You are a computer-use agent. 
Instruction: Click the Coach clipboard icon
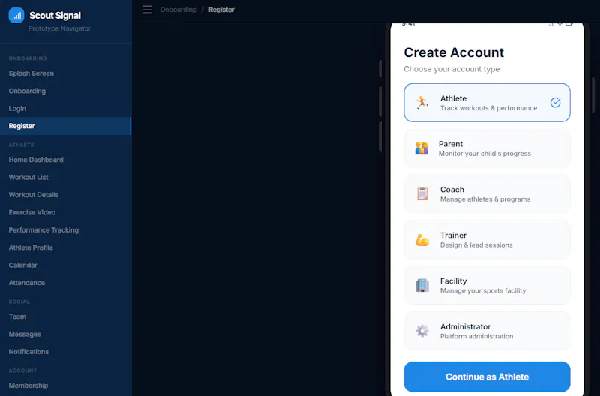422,194
